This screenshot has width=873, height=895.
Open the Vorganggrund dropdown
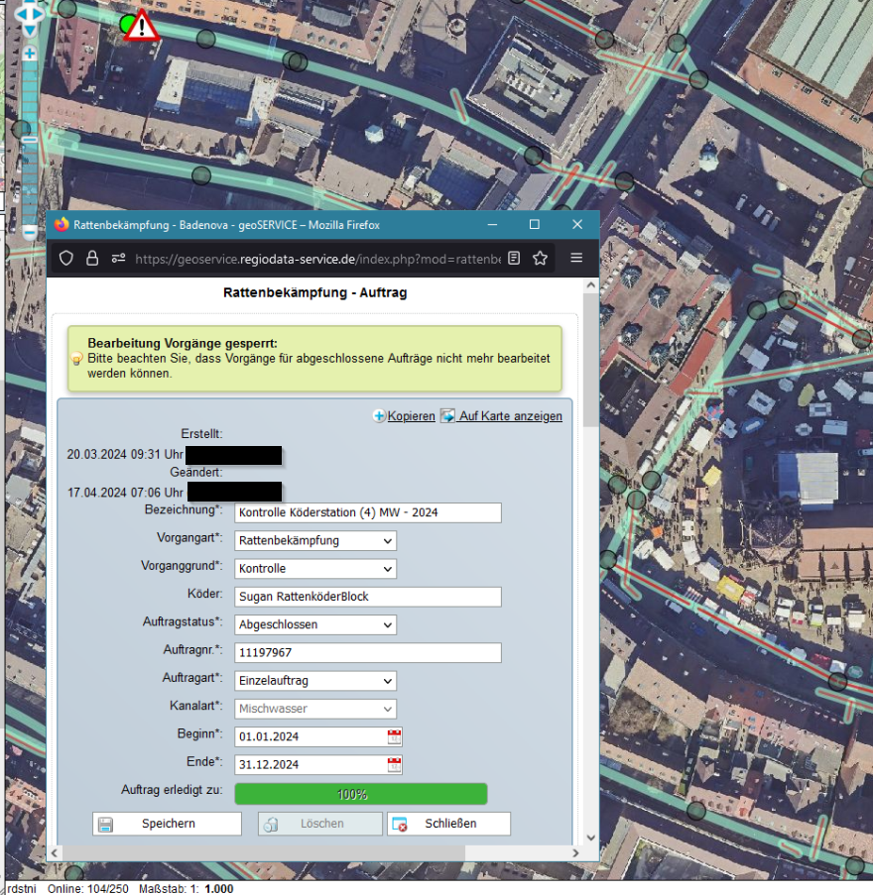tap(315, 569)
